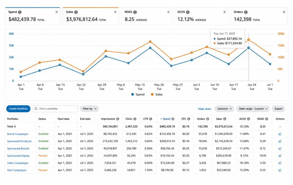This screenshot has width=293, height=185.
Task: Open chart action for Brand Campaigns row
Action: coord(280,134)
